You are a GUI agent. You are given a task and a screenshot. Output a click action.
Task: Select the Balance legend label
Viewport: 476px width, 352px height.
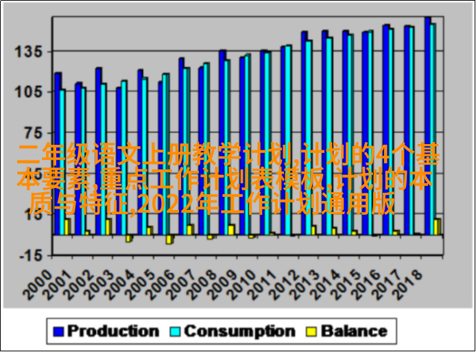(354, 331)
